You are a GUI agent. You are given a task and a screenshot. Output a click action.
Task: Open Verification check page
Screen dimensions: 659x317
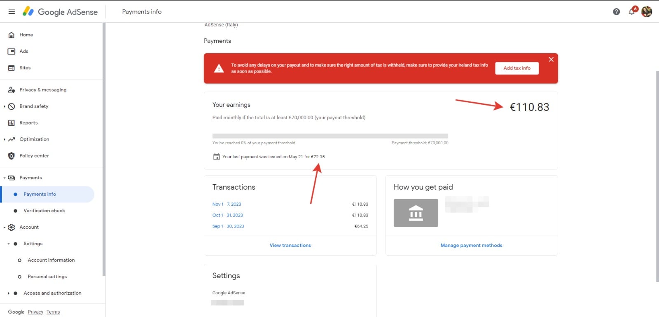click(x=44, y=211)
